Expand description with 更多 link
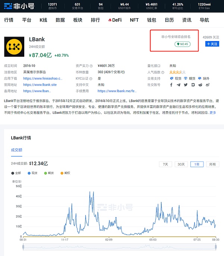The height and width of the screenshot is (256, 224). pos(213,113)
